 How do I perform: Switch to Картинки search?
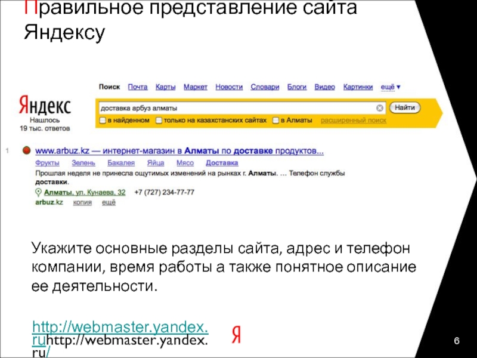[x=358, y=87]
